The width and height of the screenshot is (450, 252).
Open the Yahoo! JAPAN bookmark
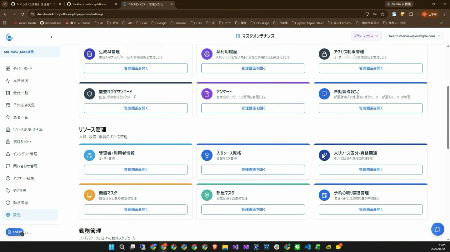pyautogui.click(x=25, y=23)
